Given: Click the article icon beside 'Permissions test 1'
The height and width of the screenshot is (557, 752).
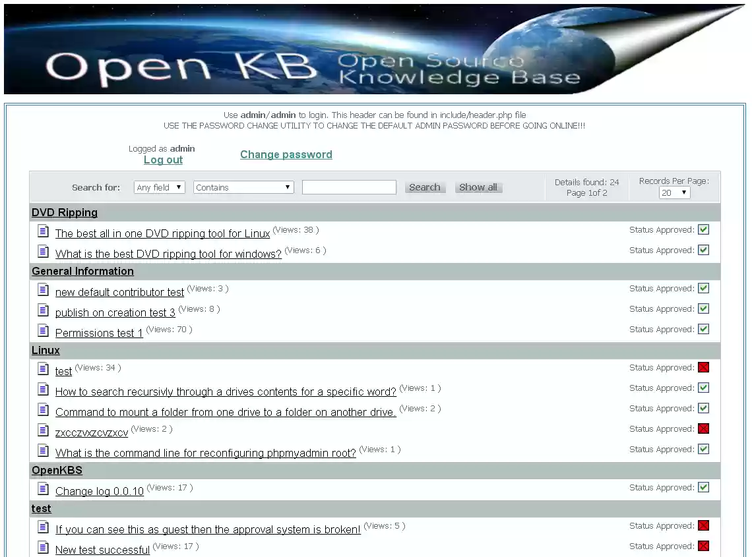Looking at the screenshot, I should [43, 329].
